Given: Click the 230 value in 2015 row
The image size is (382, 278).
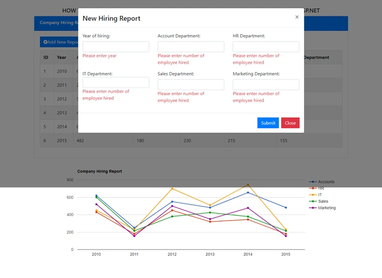Looking at the screenshot, I should click(187, 141).
